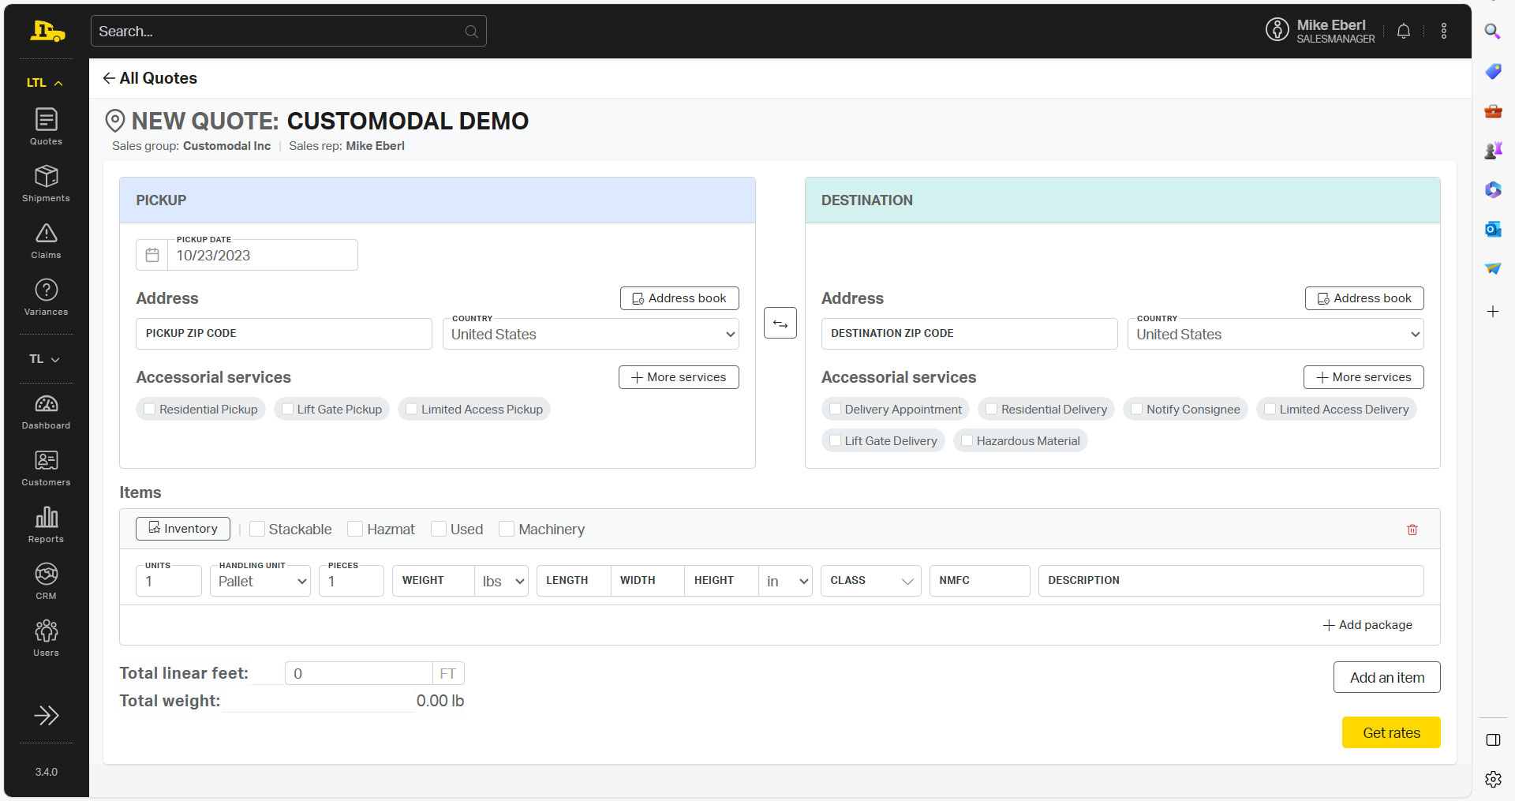Change weight unit lbs dropdown
1515x801 pixels.
point(502,581)
